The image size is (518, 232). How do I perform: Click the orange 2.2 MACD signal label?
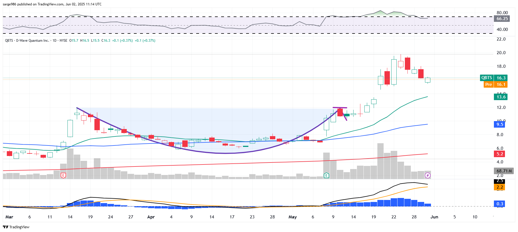point(500,187)
